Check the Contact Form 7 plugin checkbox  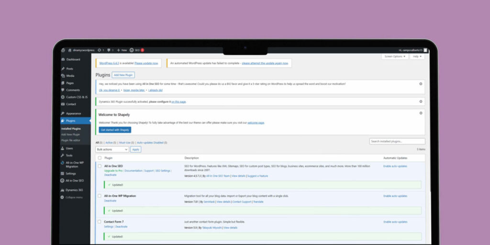point(100,222)
